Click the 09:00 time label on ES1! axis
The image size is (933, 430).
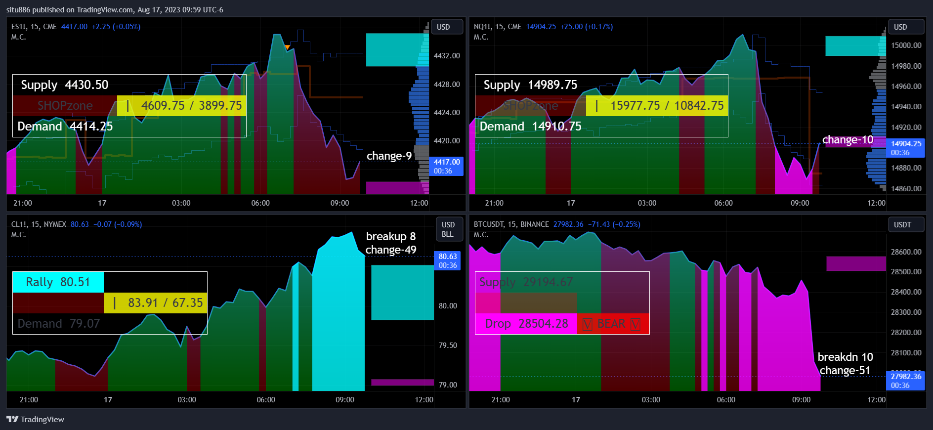(x=339, y=203)
